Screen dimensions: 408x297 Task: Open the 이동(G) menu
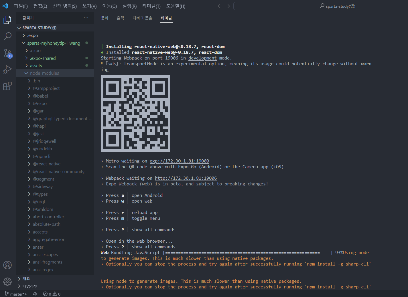[x=110, y=6]
